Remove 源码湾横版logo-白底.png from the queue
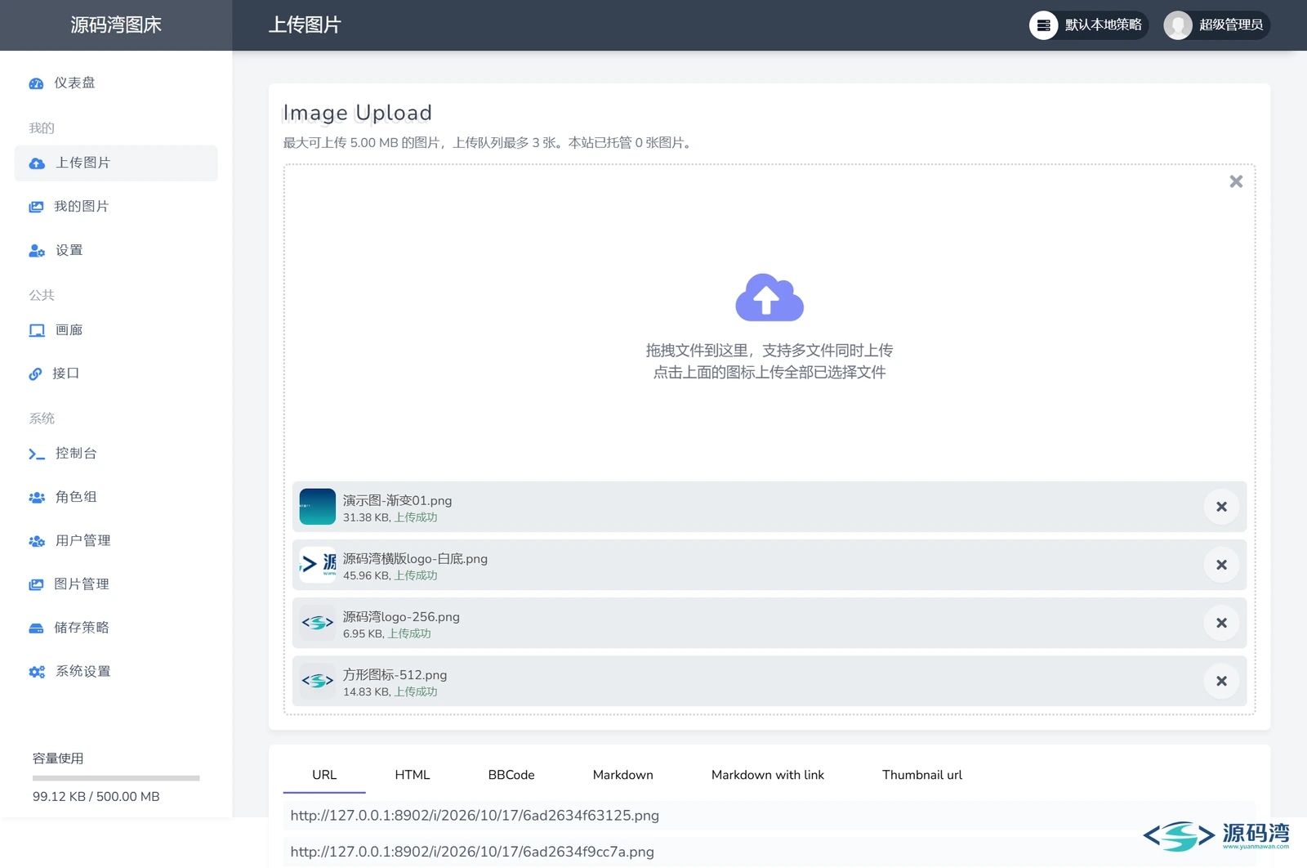Viewport: 1307px width, 868px height. (1221, 565)
